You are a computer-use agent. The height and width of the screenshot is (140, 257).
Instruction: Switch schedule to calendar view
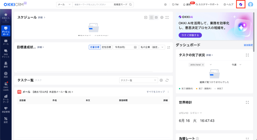click(157, 17)
